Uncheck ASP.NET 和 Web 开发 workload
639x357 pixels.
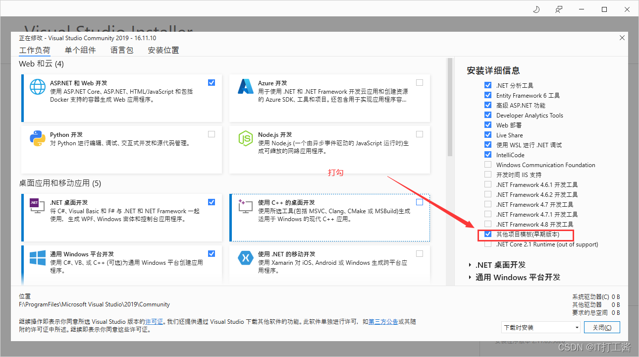click(212, 82)
